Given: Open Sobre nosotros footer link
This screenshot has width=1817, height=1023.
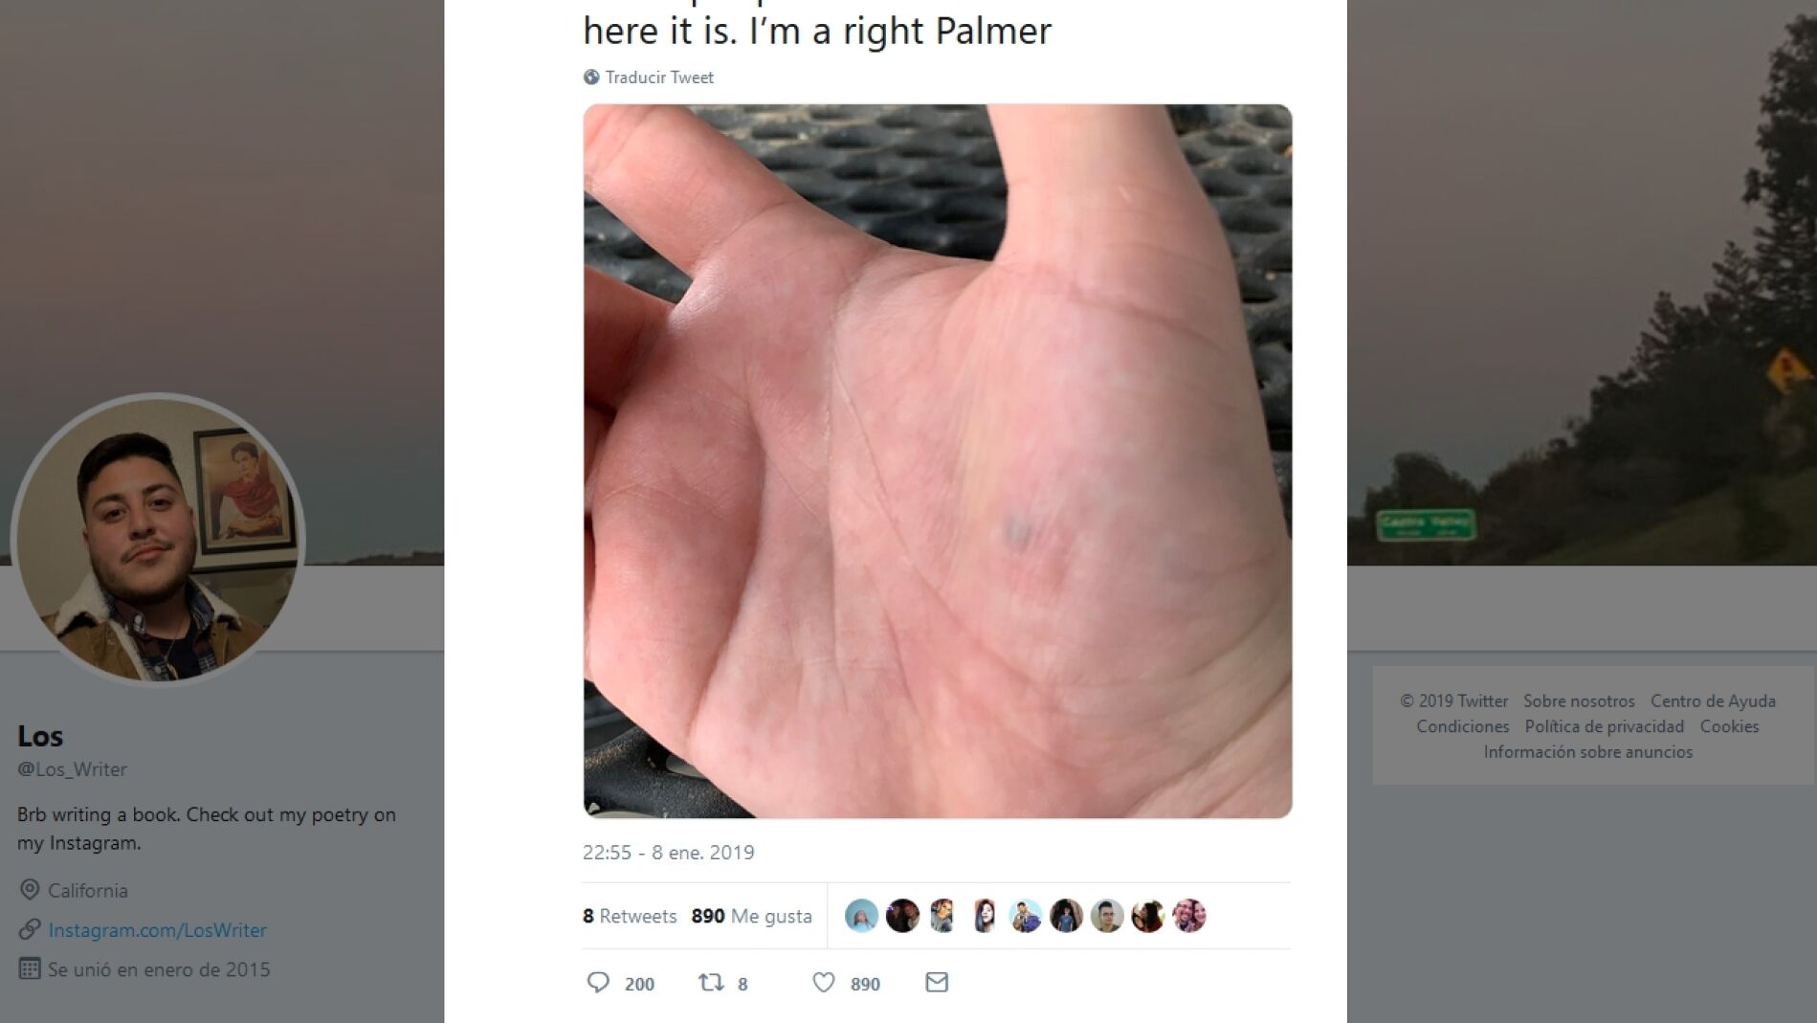Looking at the screenshot, I should pyautogui.click(x=1579, y=701).
